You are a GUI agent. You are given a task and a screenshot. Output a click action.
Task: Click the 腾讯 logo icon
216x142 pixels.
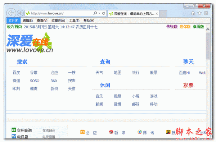(x=140, y=132)
